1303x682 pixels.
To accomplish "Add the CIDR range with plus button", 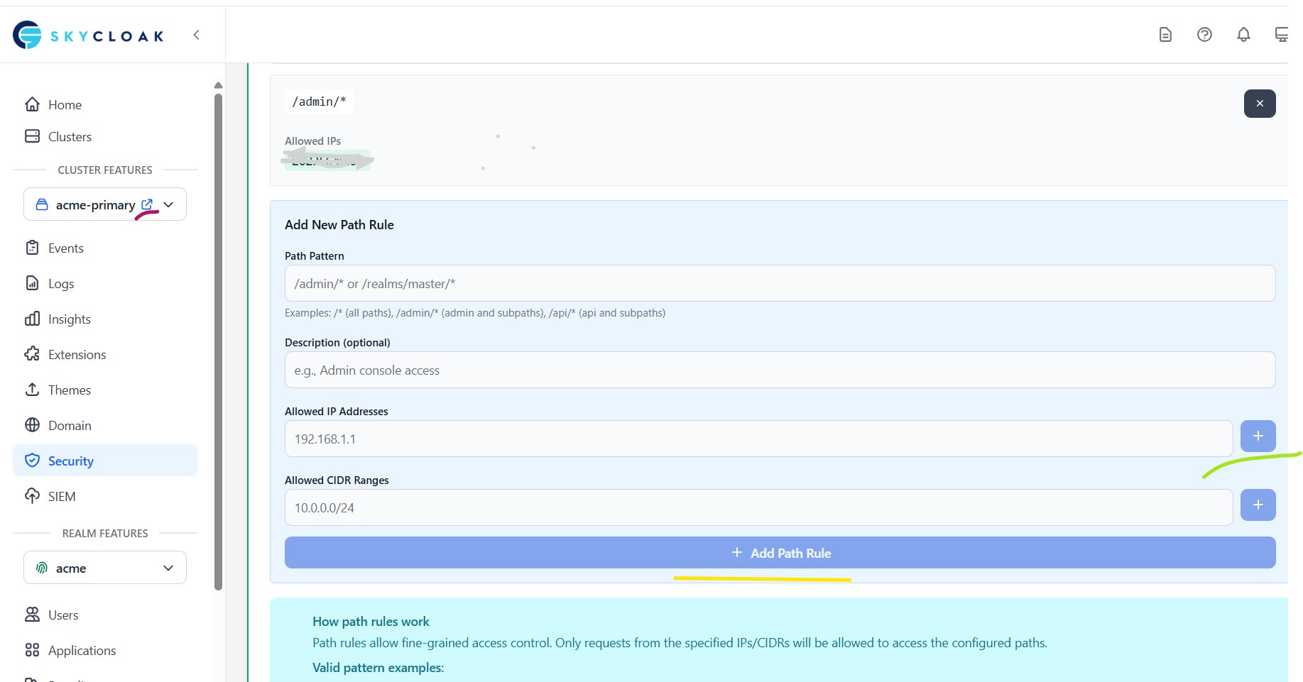I will (1258, 505).
